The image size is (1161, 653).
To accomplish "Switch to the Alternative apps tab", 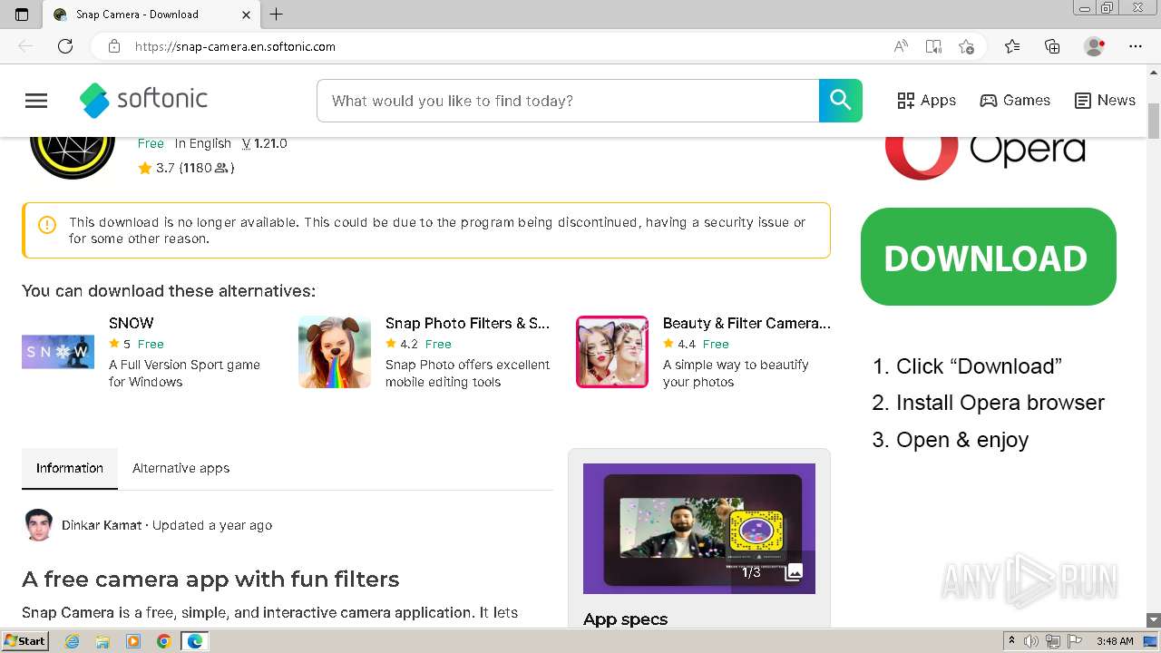I will [180, 468].
